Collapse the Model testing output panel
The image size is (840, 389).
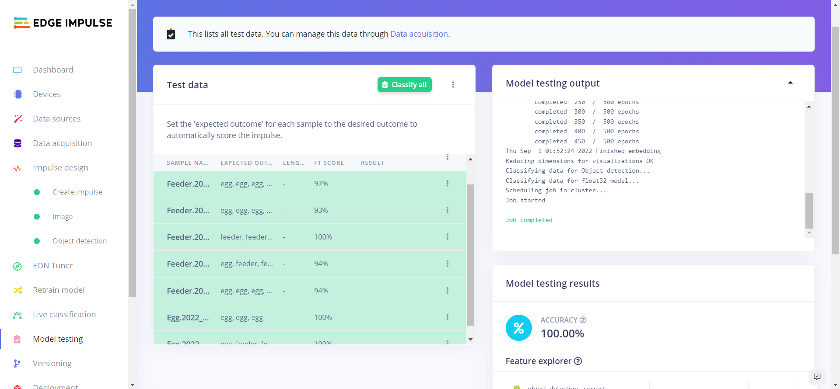790,83
